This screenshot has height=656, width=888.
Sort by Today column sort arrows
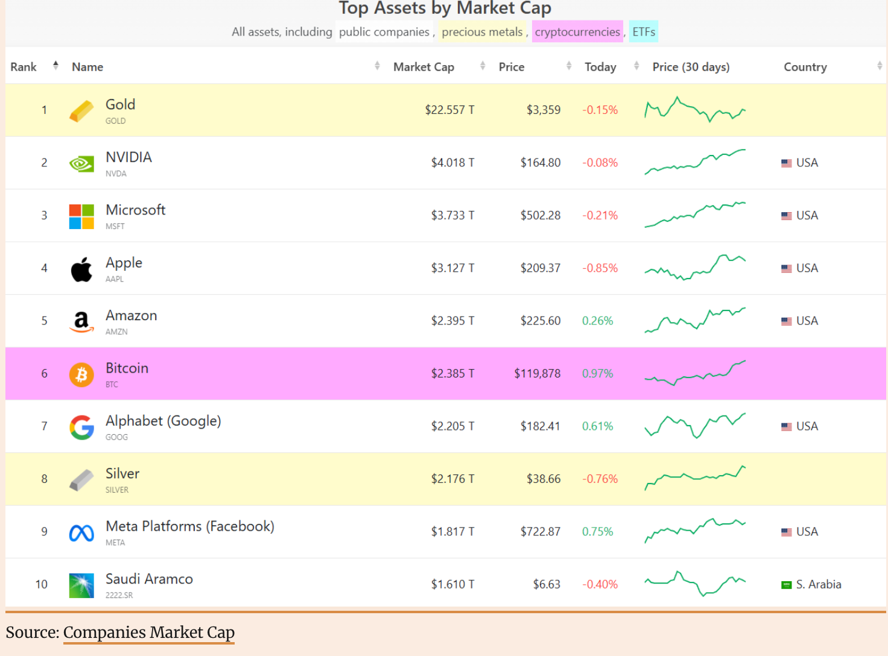tap(636, 66)
